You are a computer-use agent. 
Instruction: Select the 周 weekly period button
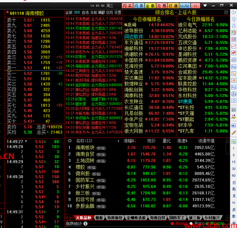[234, 189]
